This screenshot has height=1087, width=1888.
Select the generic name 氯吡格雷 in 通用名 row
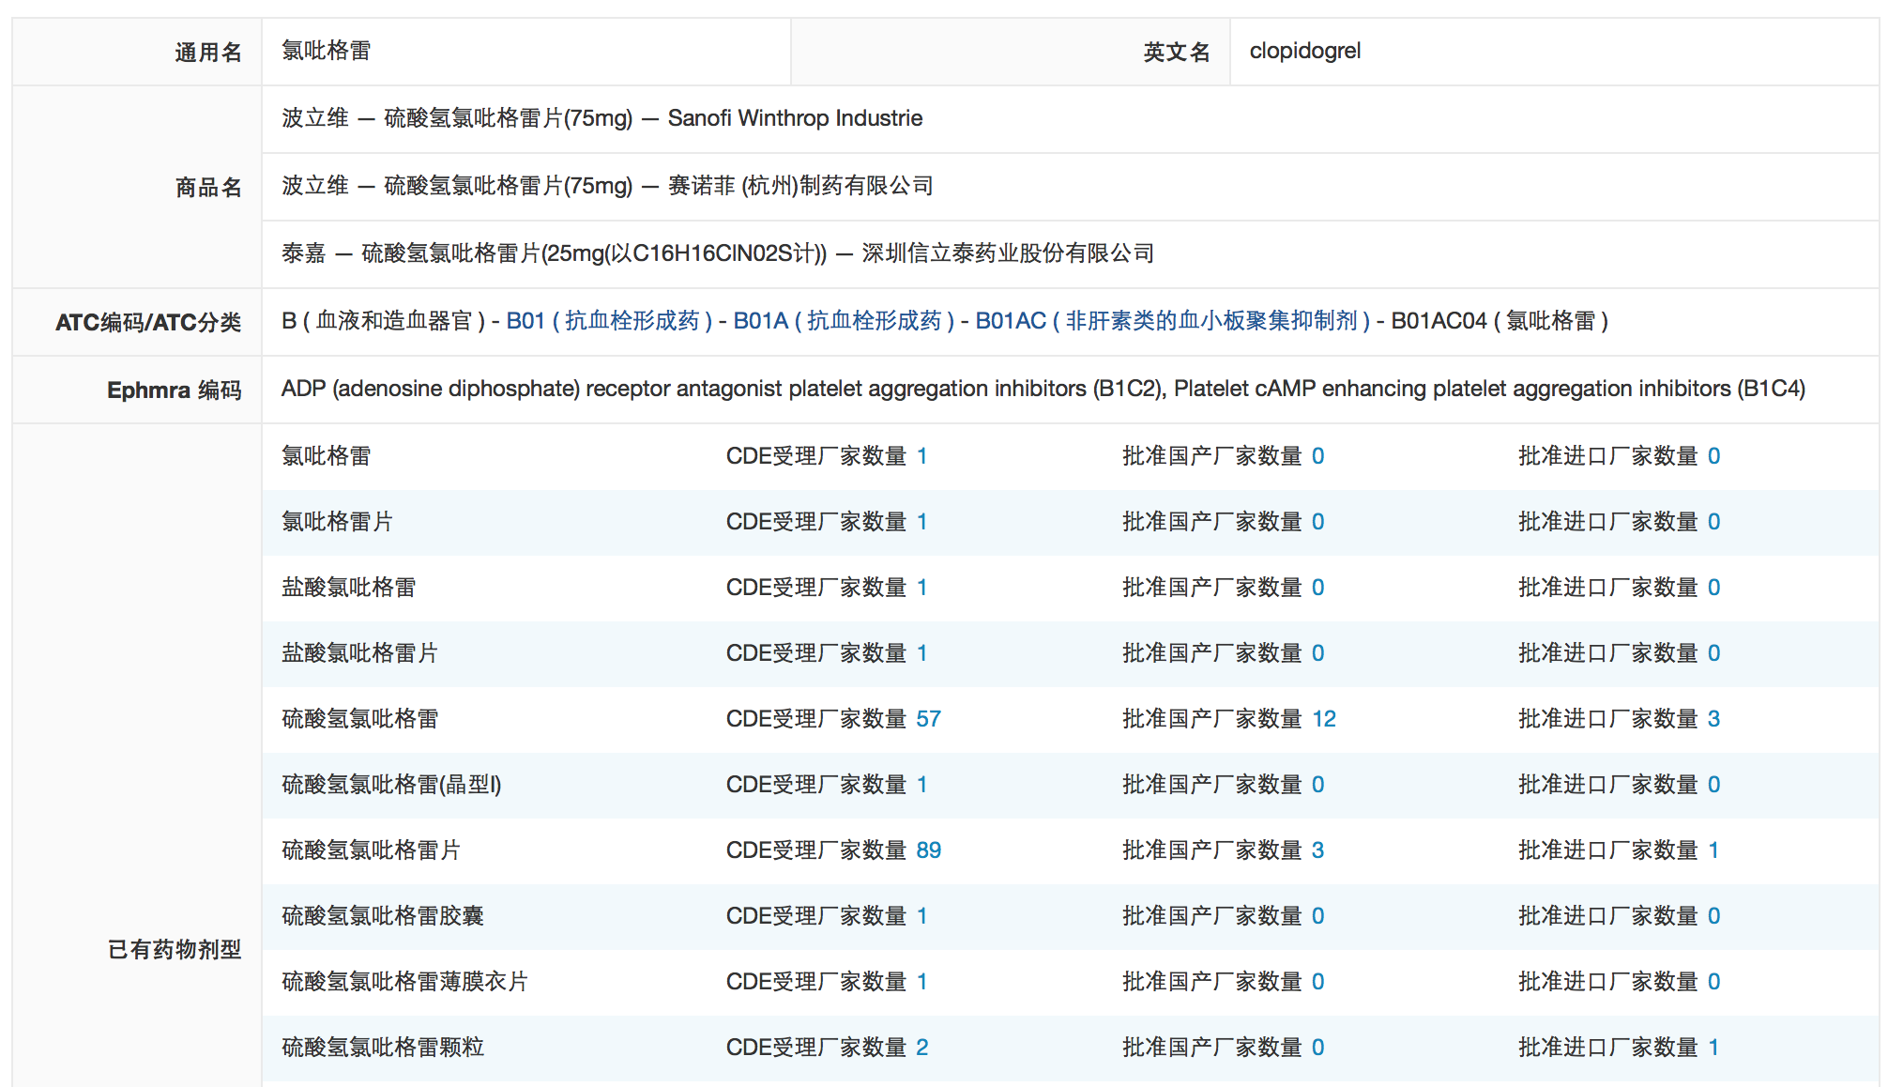tap(327, 51)
